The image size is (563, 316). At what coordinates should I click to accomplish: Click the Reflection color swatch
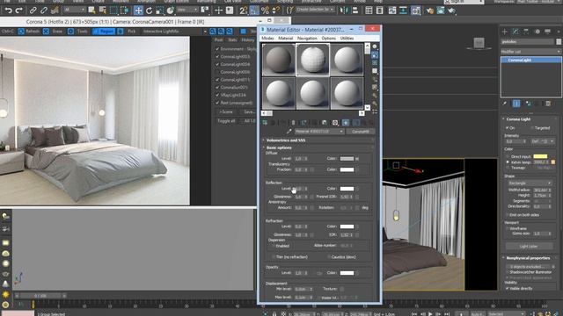click(x=347, y=189)
